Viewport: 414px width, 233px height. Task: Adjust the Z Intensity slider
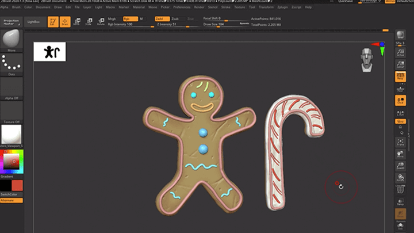click(177, 25)
